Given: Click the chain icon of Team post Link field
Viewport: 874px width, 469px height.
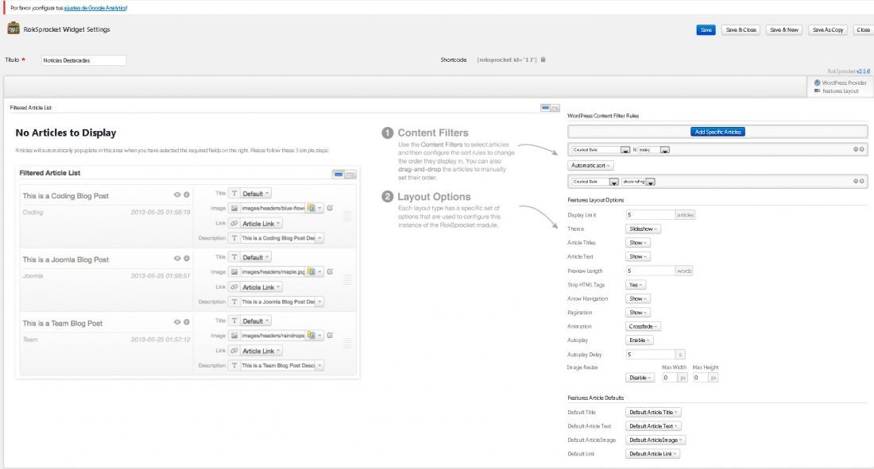Looking at the screenshot, I should [x=234, y=351].
